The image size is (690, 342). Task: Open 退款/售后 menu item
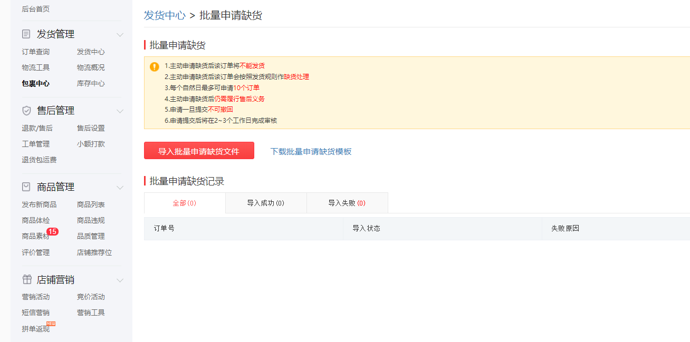37,128
